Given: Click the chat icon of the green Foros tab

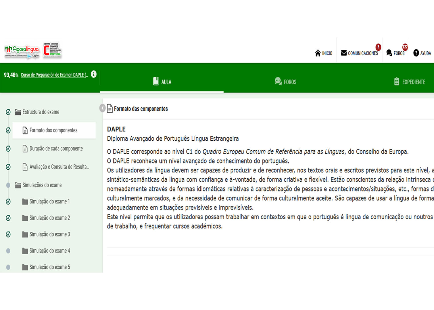Looking at the screenshot, I should click(x=278, y=81).
